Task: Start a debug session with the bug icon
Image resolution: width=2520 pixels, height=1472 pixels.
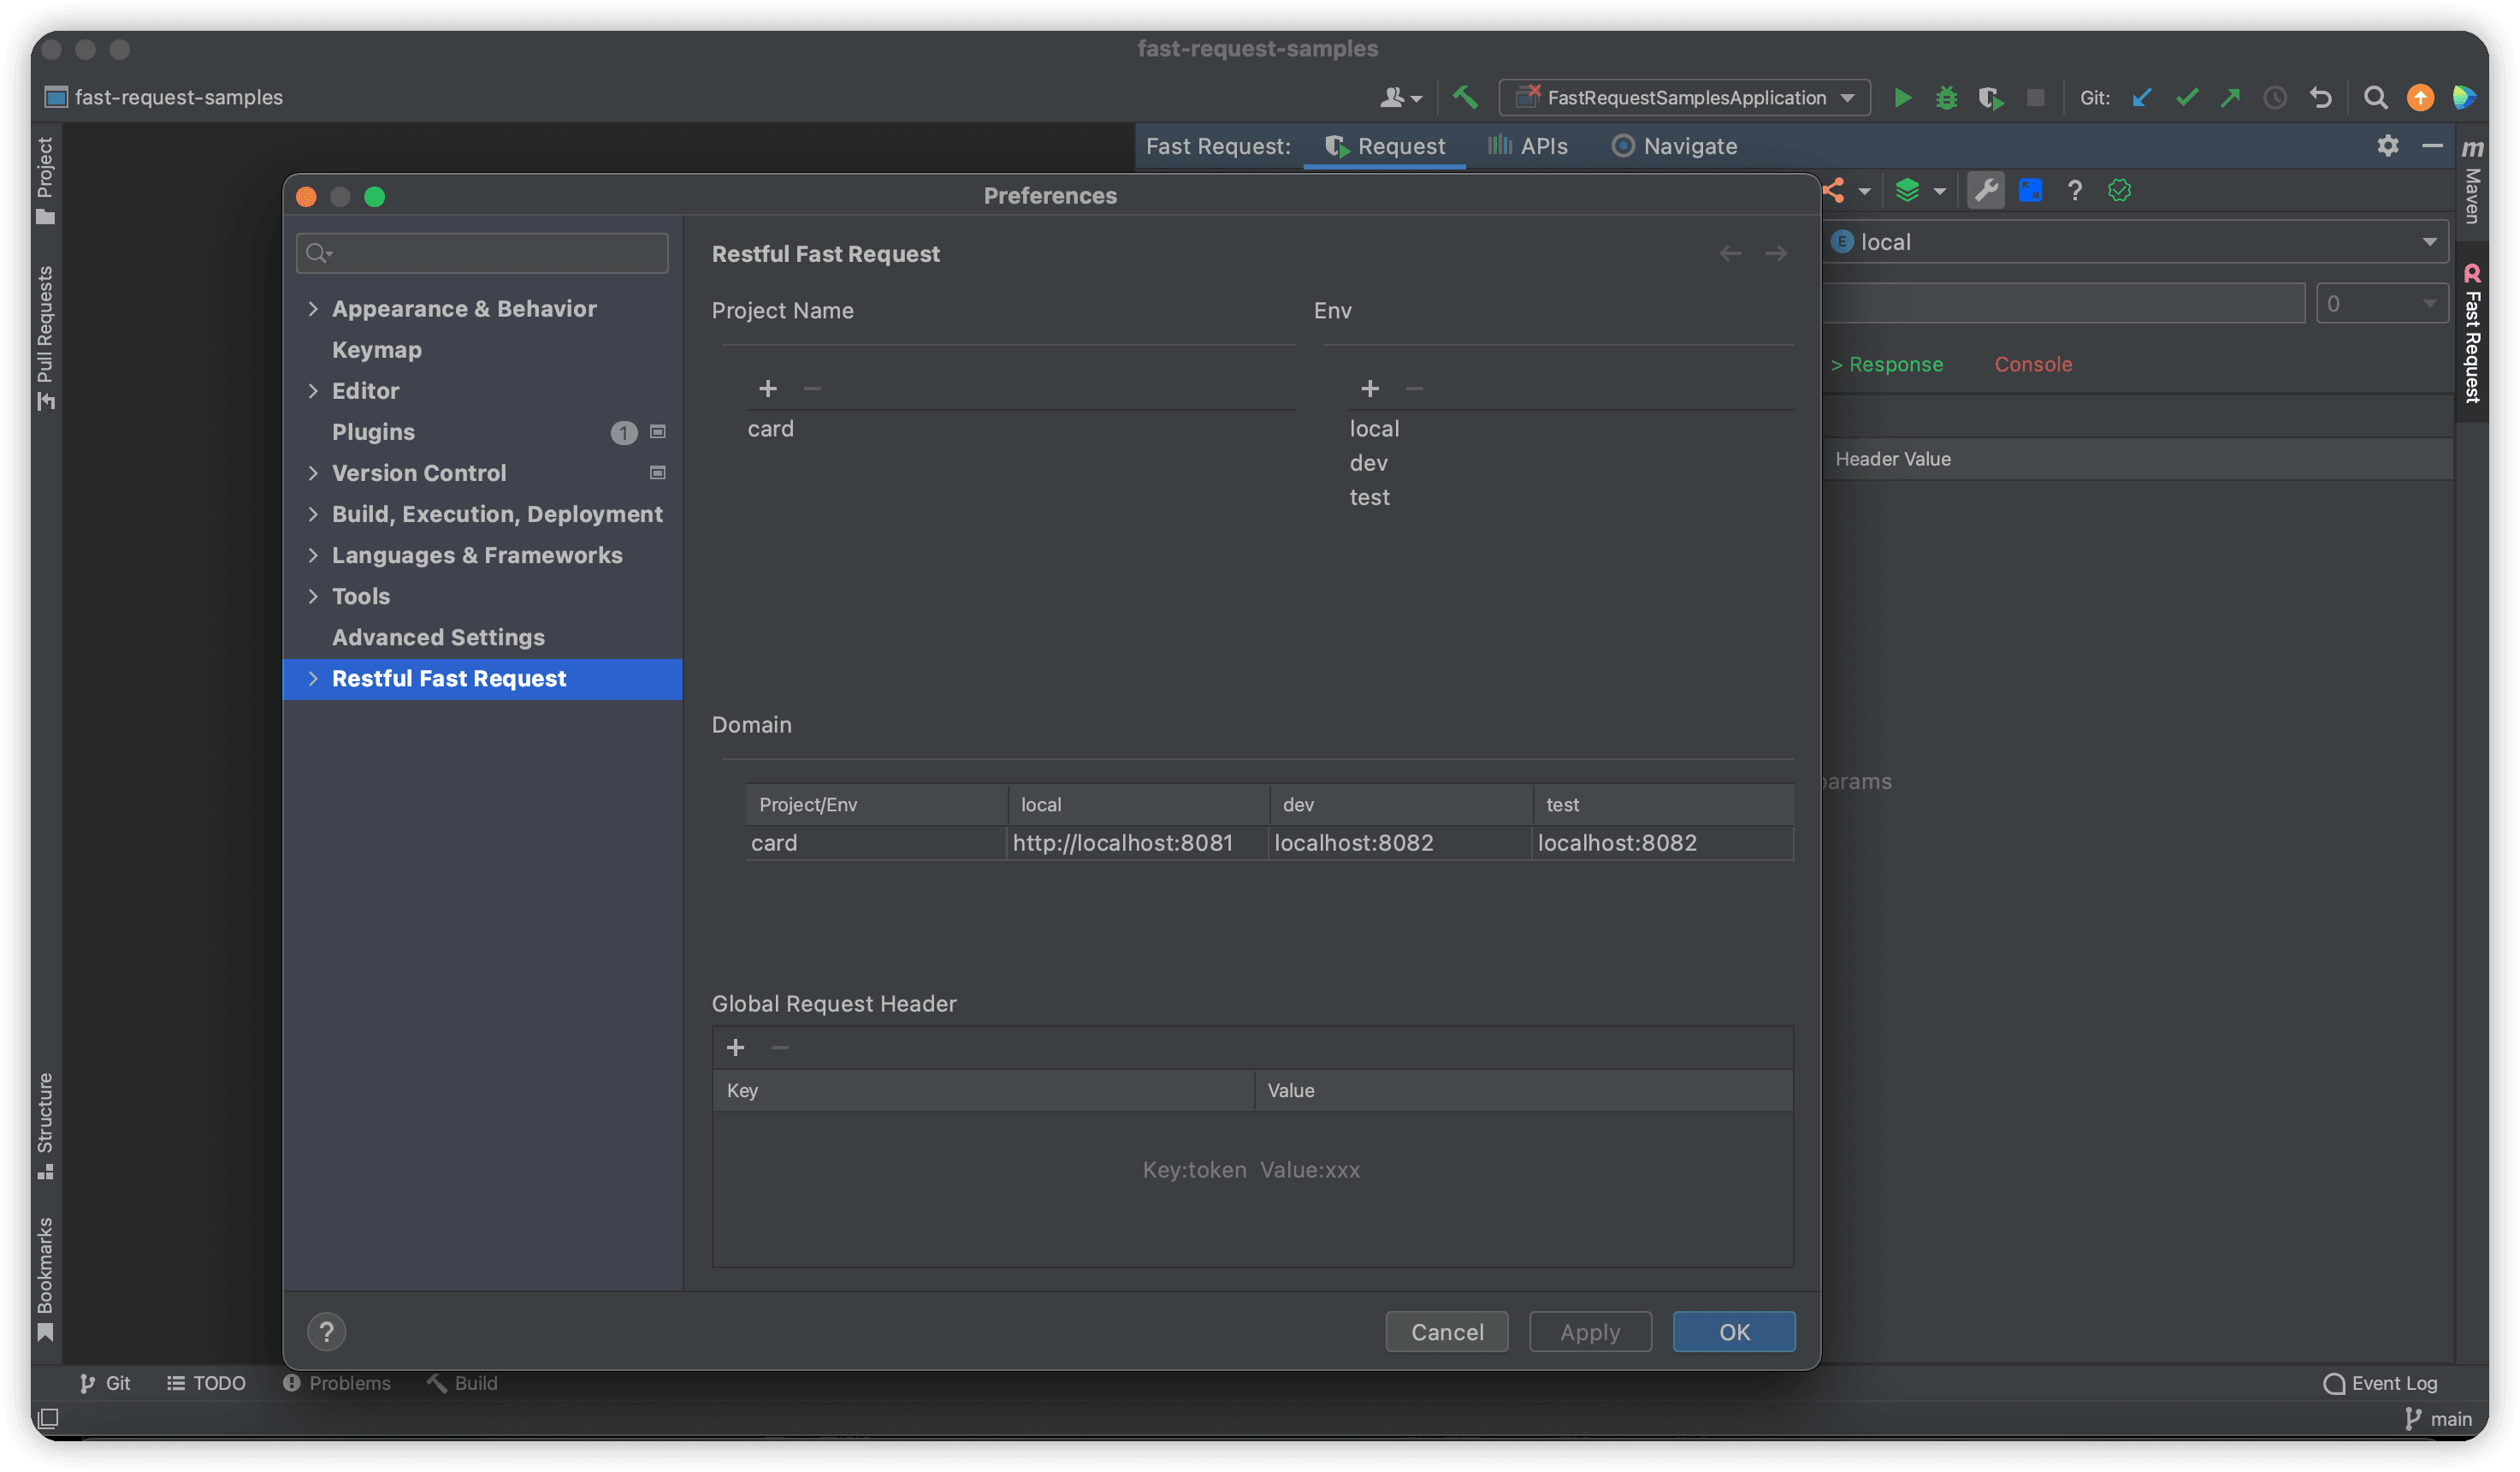Action: point(1946,97)
